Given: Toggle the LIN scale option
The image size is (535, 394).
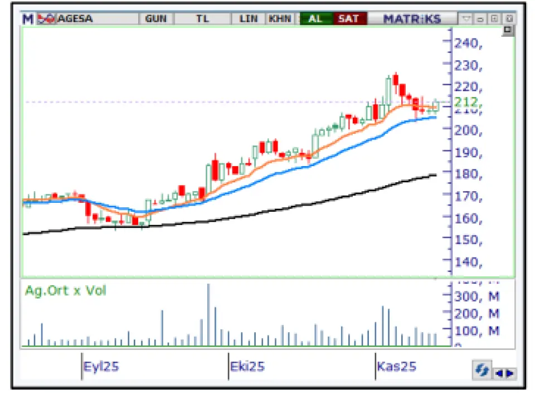Looking at the screenshot, I should click(248, 19).
